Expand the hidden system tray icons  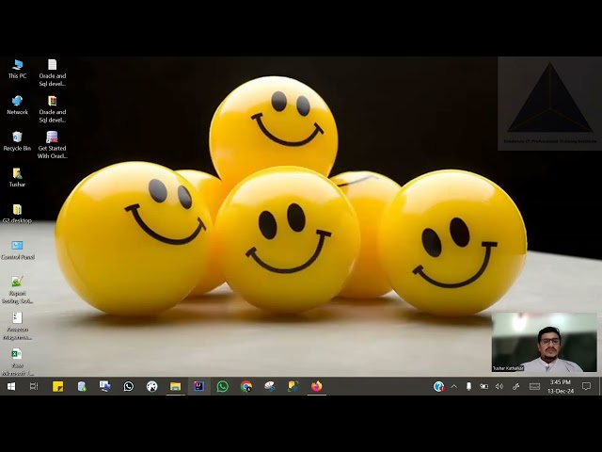click(x=453, y=386)
